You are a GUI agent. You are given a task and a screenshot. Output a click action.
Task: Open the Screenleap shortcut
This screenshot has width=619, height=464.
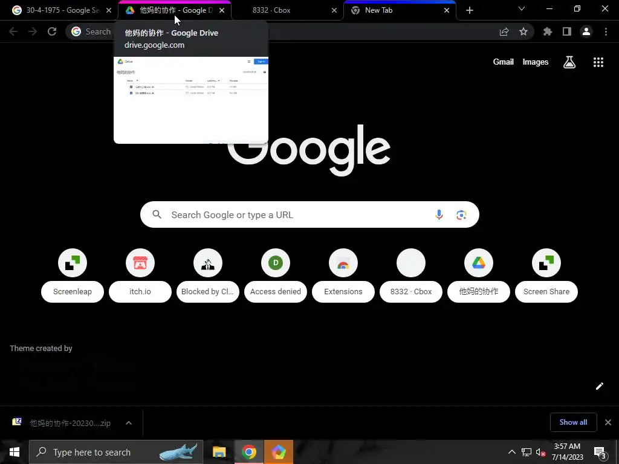tap(73, 275)
